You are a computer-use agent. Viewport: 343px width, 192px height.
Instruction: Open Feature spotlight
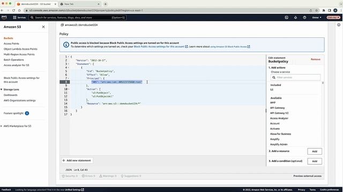(x=13, y=113)
